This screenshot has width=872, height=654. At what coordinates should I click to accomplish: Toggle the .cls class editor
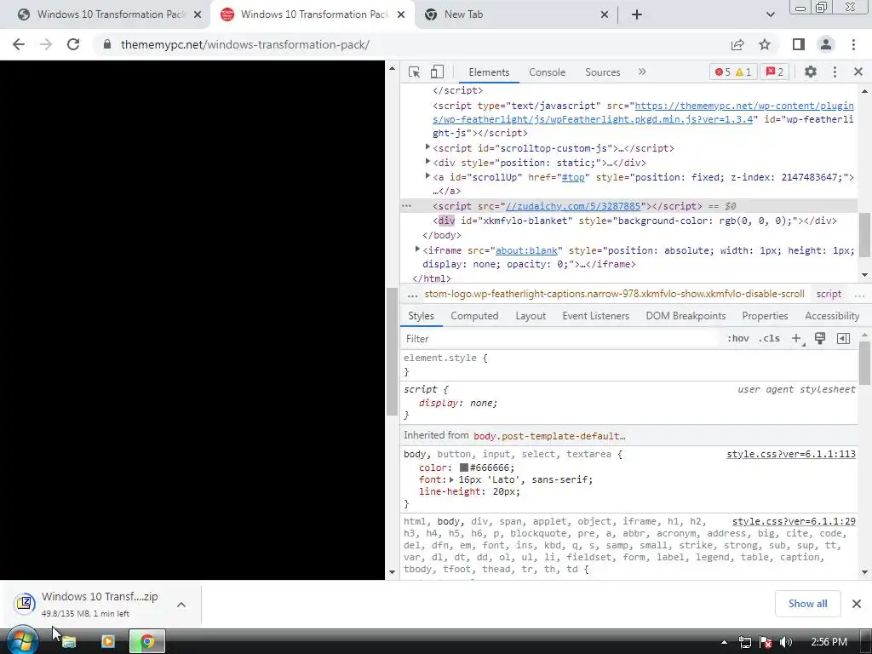[769, 339]
